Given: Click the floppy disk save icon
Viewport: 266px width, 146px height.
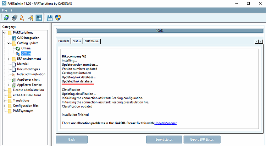Looking at the screenshot, I should tap(50, 18).
